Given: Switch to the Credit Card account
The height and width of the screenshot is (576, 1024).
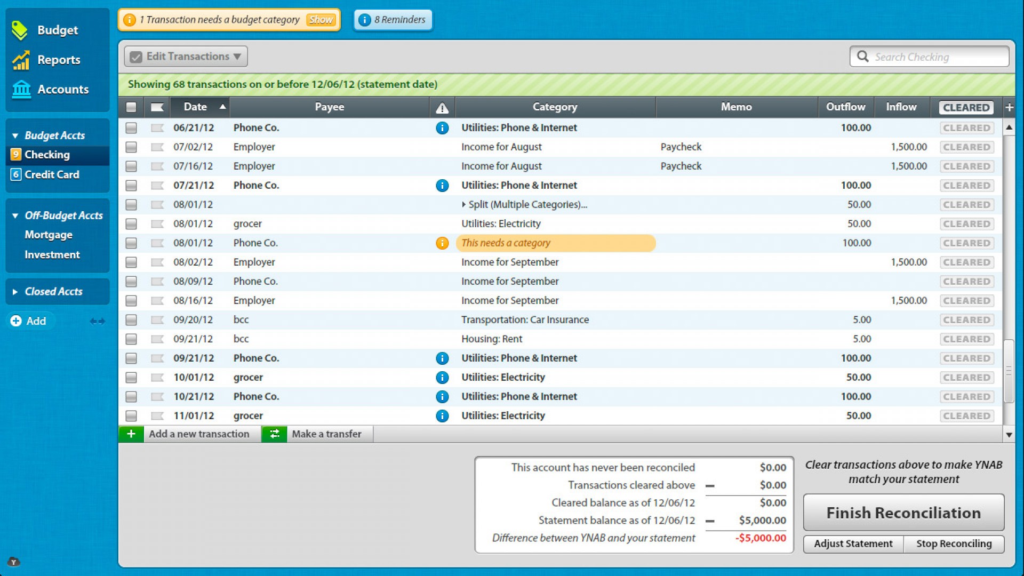Looking at the screenshot, I should tap(52, 174).
